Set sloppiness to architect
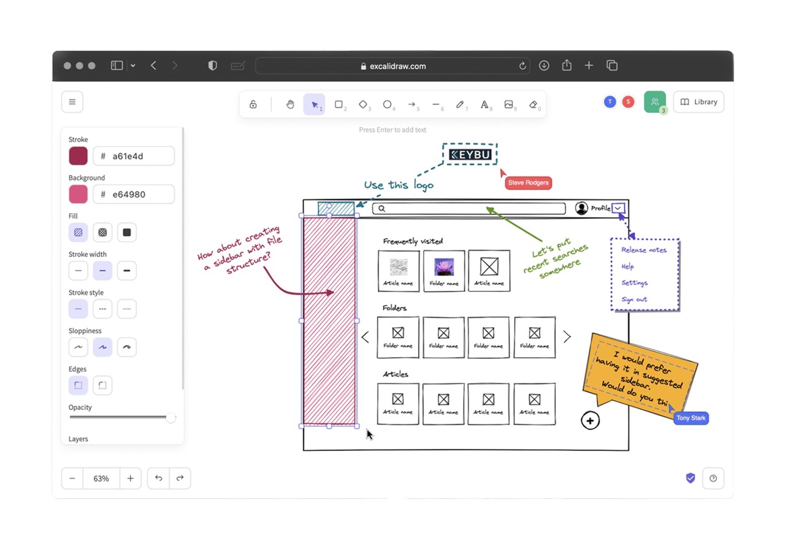 (78, 347)
